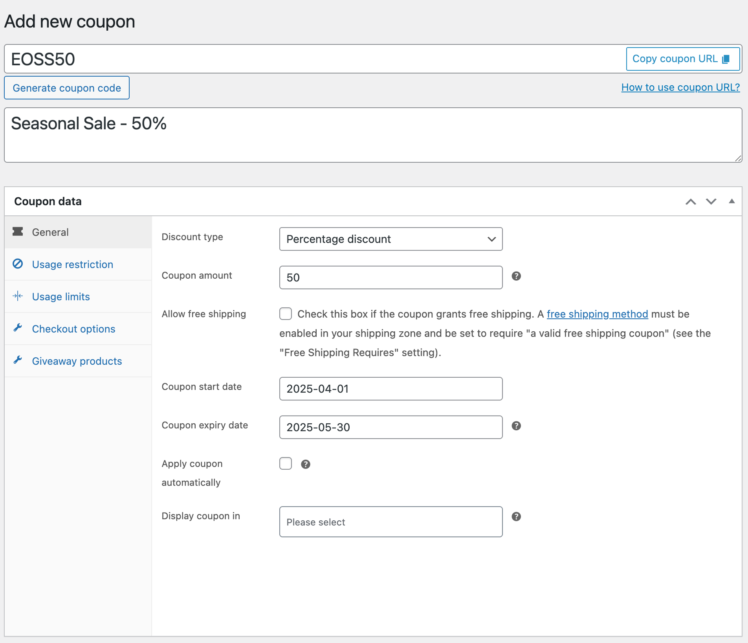Switch to the General tab
Image resolution: width=748 pixels, height=643 pixels.
tap(78, 232)
